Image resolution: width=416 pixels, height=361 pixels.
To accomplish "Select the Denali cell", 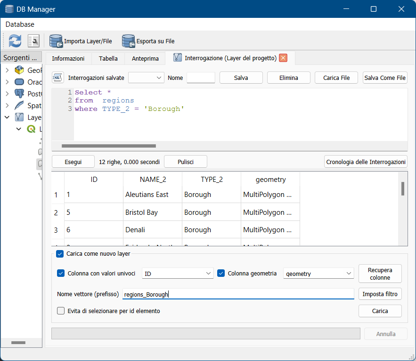I will click(153, 230).
